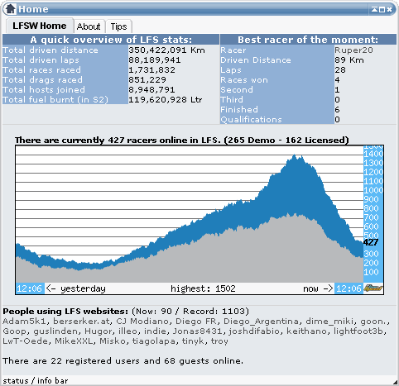Click the left 12:06 yesterday time label
Screen dimensions: 399x386
click(29, 288)
